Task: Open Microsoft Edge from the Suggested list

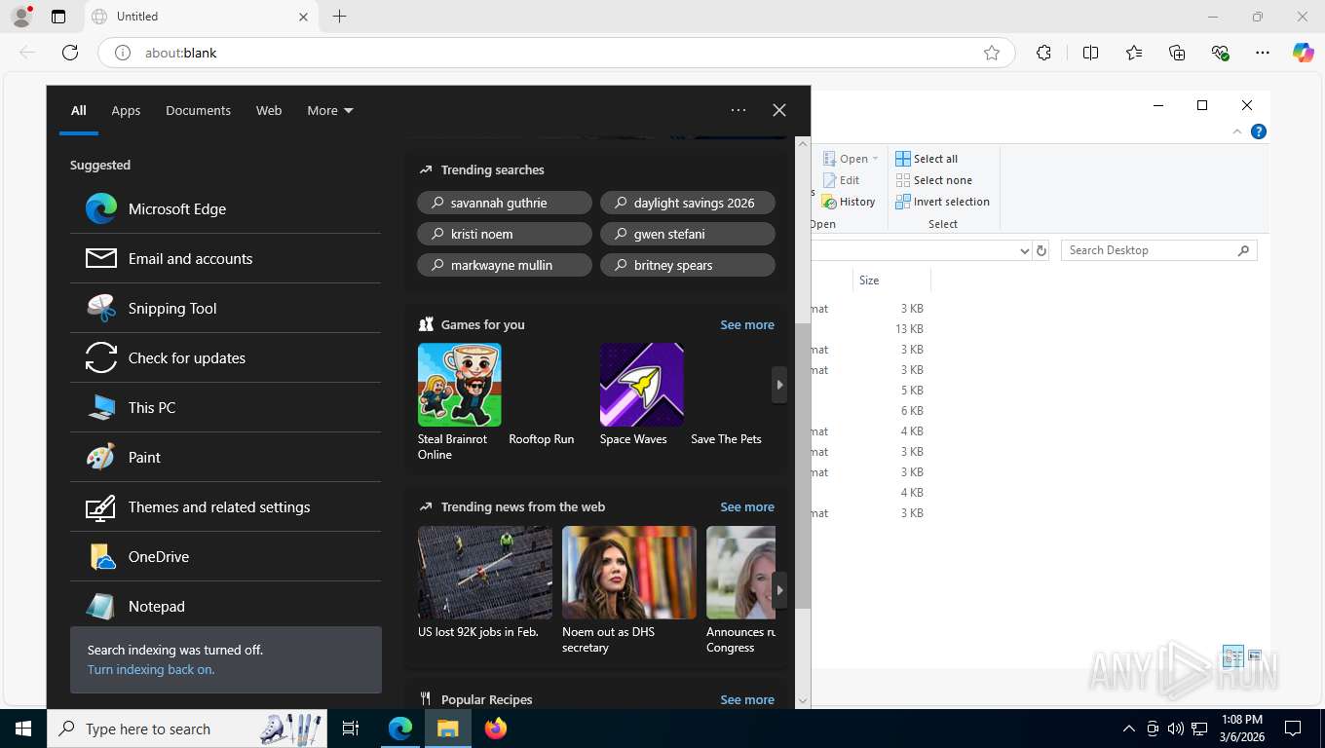Action: point(225,208)
